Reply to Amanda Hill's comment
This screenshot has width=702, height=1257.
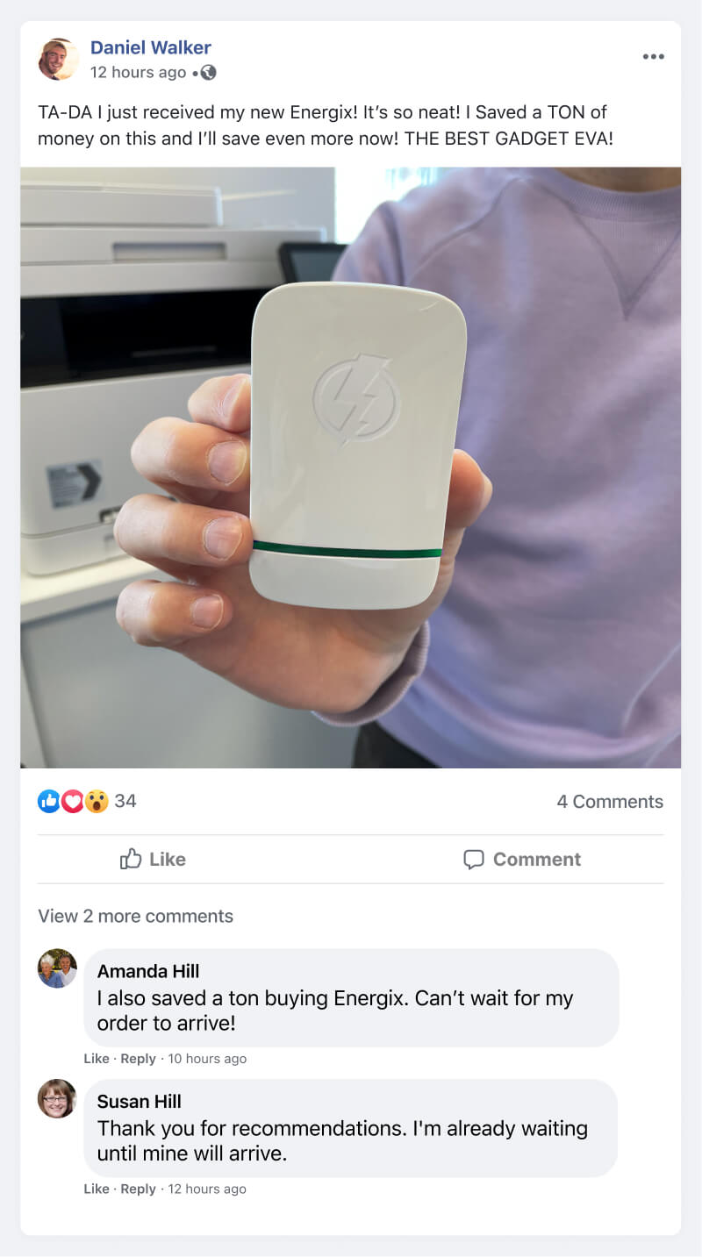click(138, 1059)
